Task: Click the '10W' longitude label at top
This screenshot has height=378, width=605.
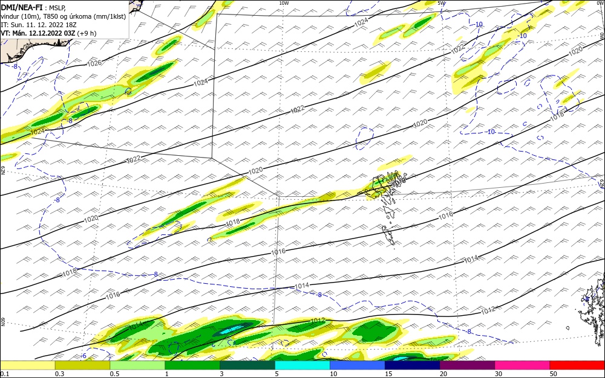Action: [x=284, y=3]
